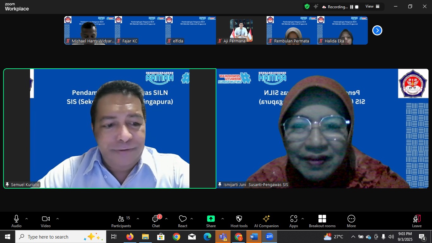Toggle camera with Video button

click(46, 221)
